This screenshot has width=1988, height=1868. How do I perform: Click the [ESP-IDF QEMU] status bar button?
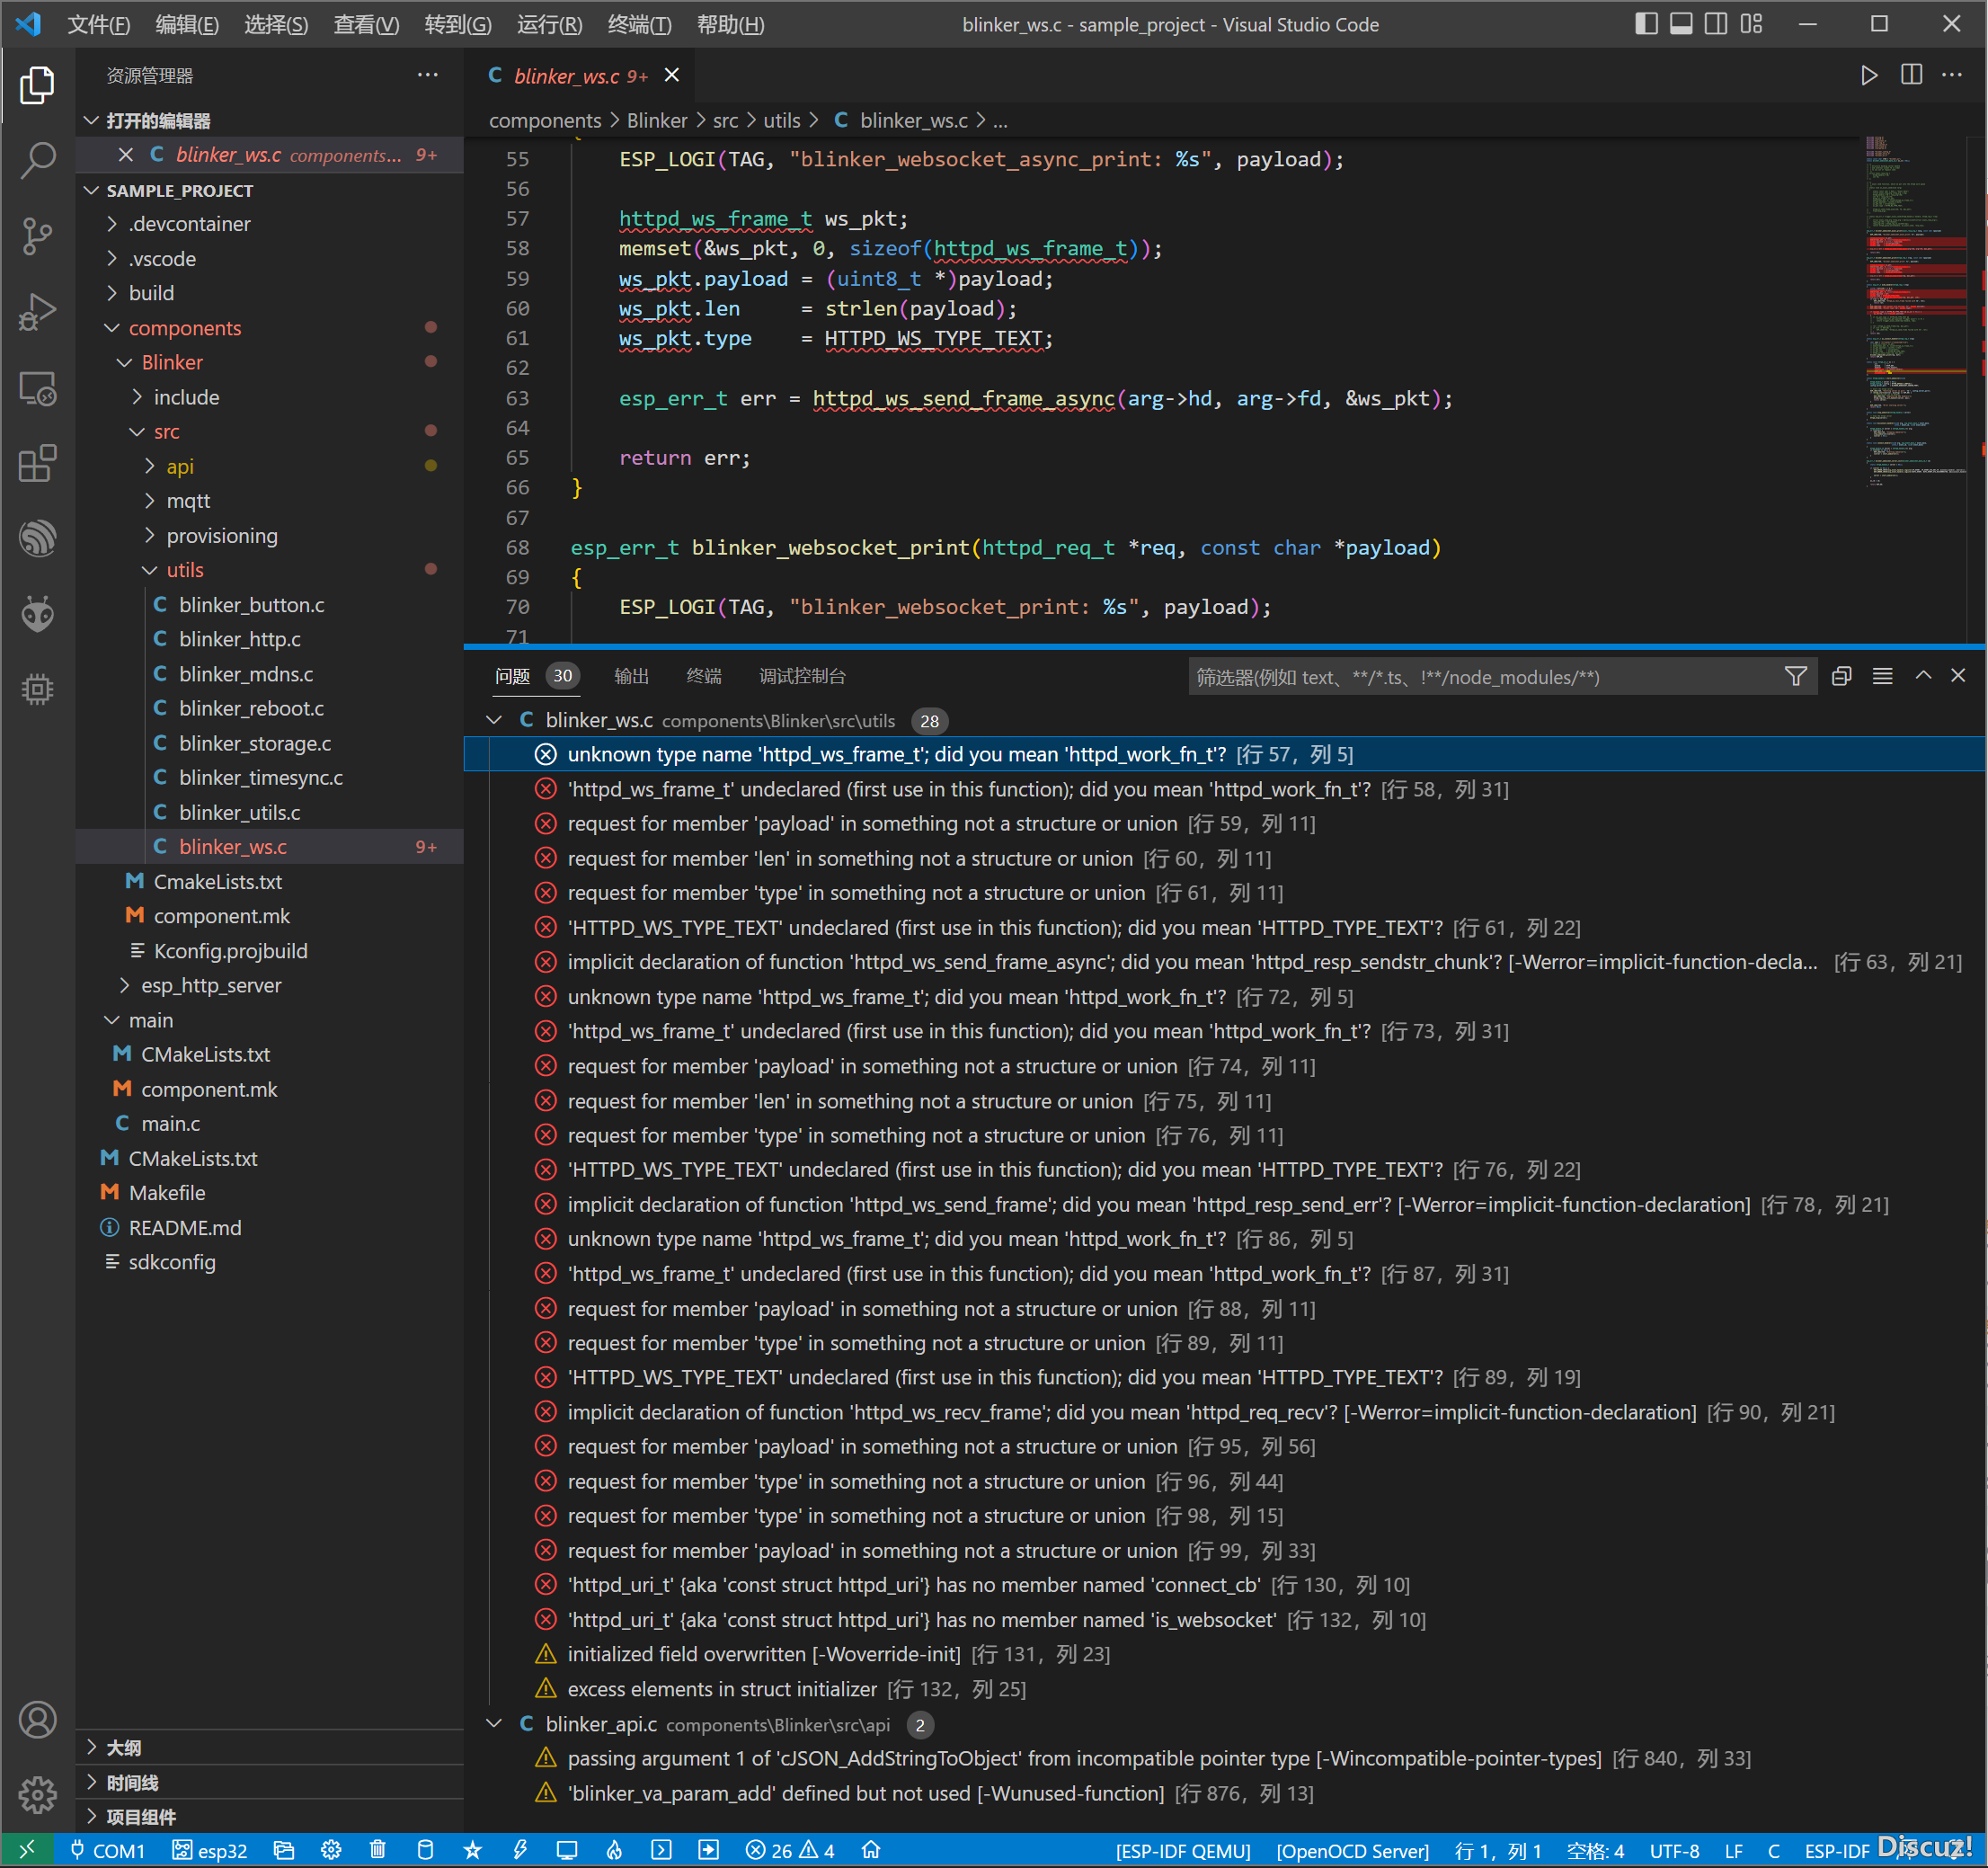tap(1183, 1851)
